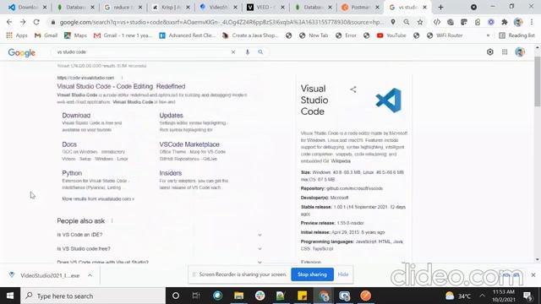Click the Visual Studio Code logo image
Screen dimensions: 541x304
pyautogui.click(x=389, y=100)
